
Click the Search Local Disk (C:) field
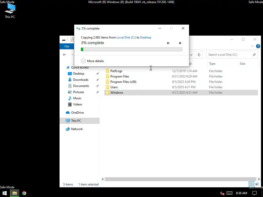[232, 55]
